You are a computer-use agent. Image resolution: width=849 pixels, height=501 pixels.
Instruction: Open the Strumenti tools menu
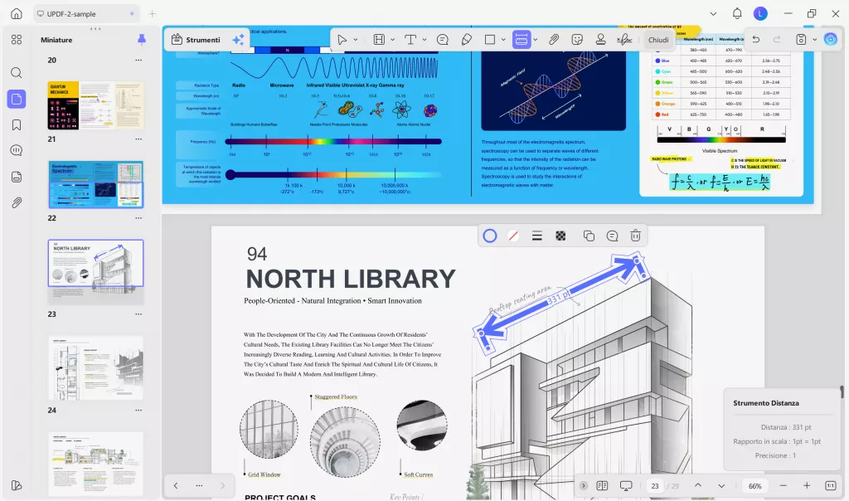pyautogui.click(x=196, y=40)
